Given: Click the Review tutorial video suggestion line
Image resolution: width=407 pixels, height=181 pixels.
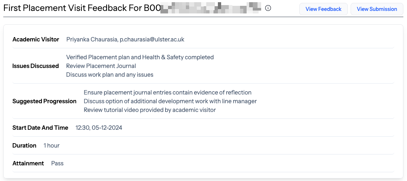Looking at the screenshot, I should pyautogui.click(x=150, y=110).
